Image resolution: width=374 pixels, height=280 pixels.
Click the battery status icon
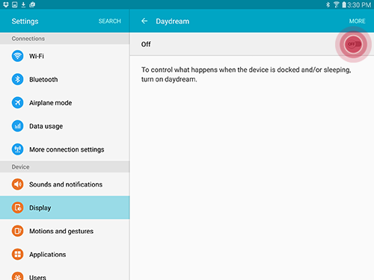click(344, 4)
